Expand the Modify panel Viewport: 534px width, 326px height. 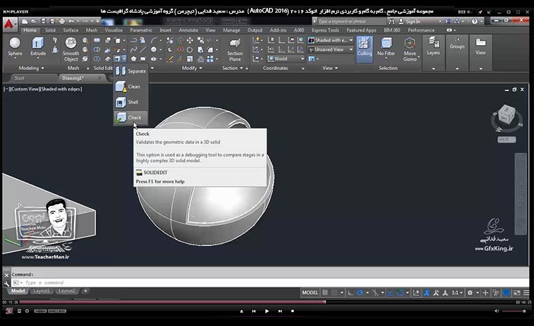(x=192, y=68)
